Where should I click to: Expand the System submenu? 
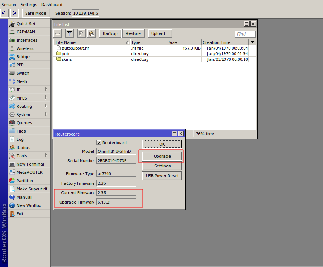coord(29,115)
